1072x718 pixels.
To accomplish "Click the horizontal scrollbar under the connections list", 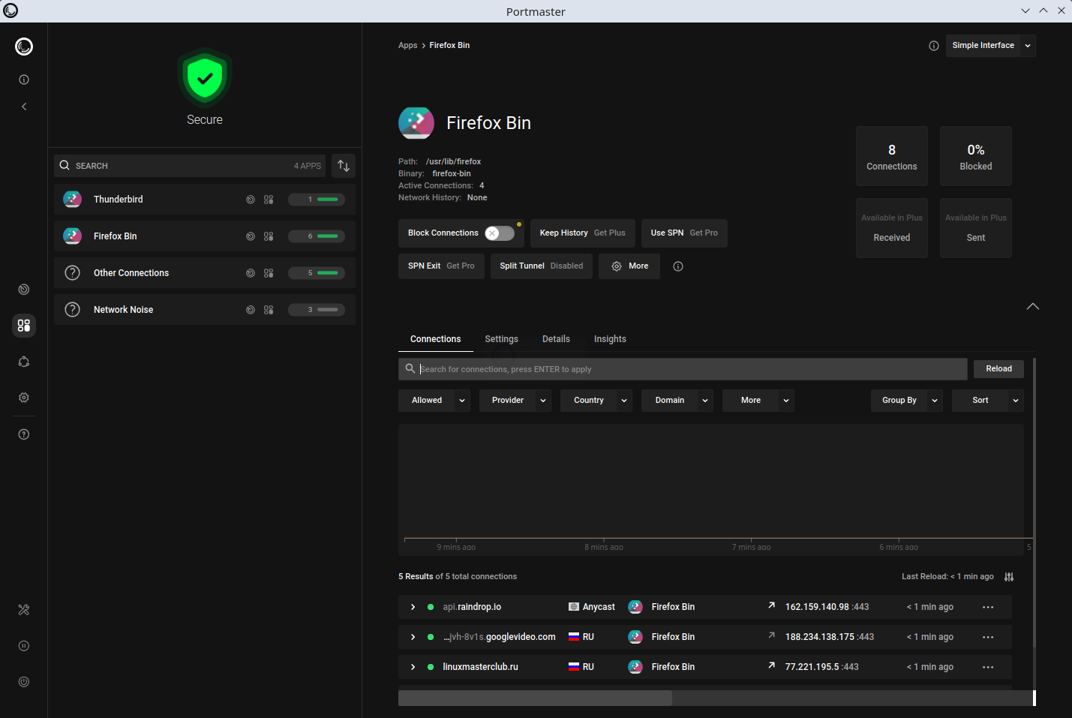I will (535, 698).
